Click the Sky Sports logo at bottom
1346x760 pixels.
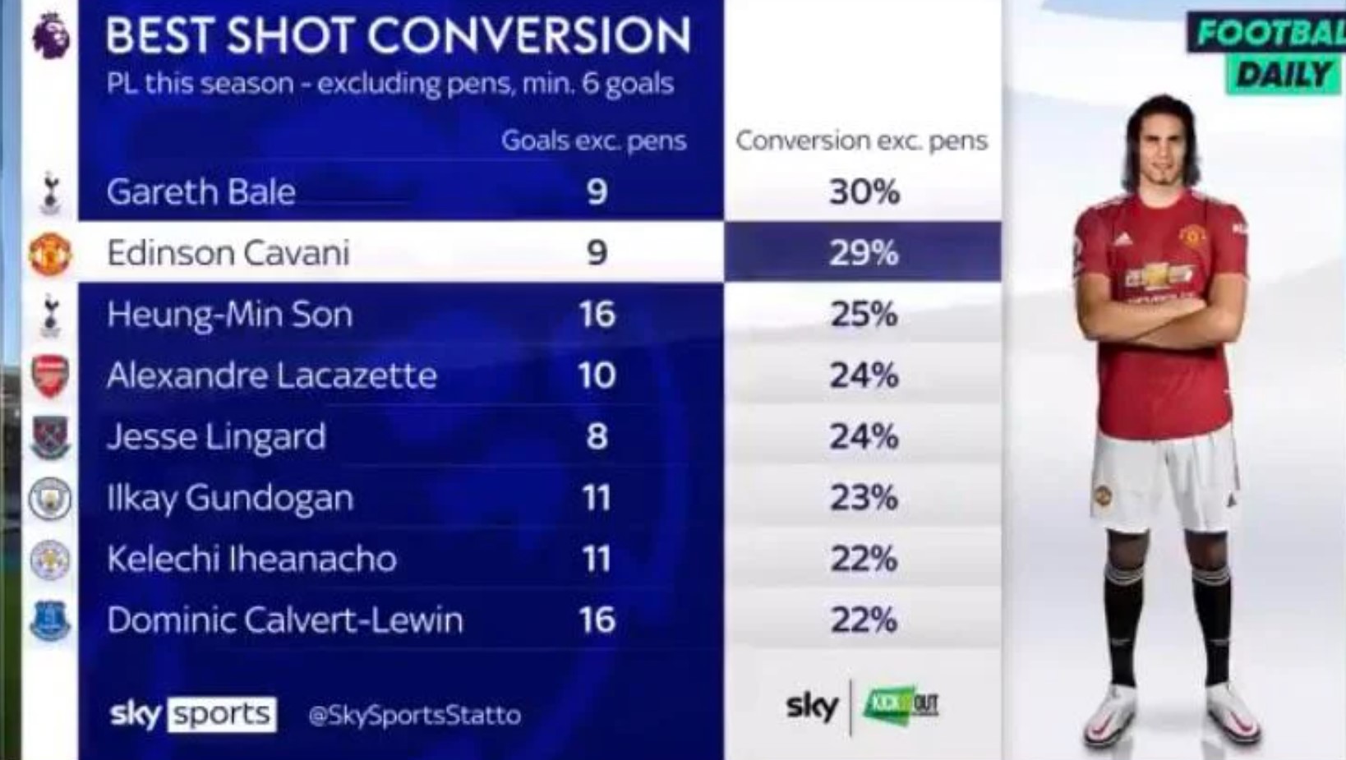click(193, 714)
